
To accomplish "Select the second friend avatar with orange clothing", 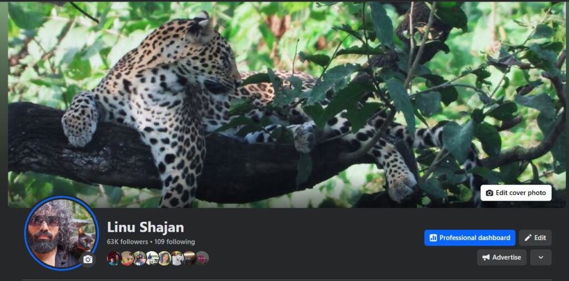I will pyautogui.click(x=127, y=258).
